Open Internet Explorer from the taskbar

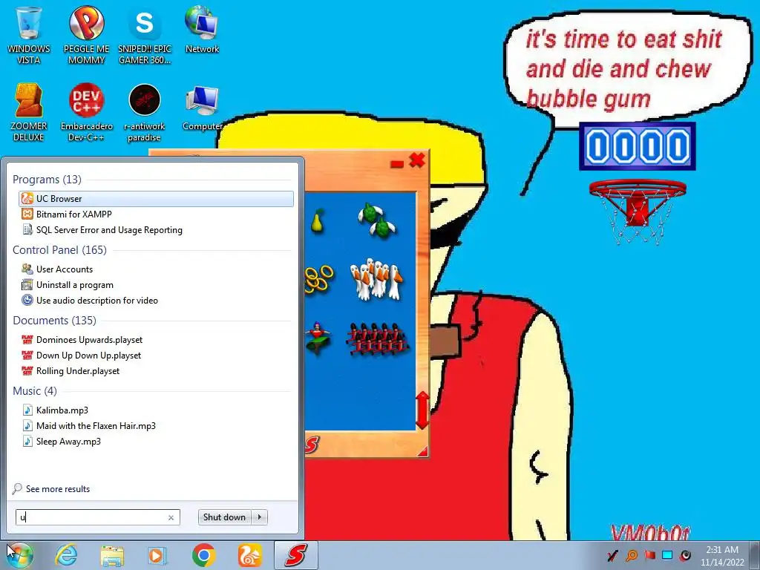66,555
